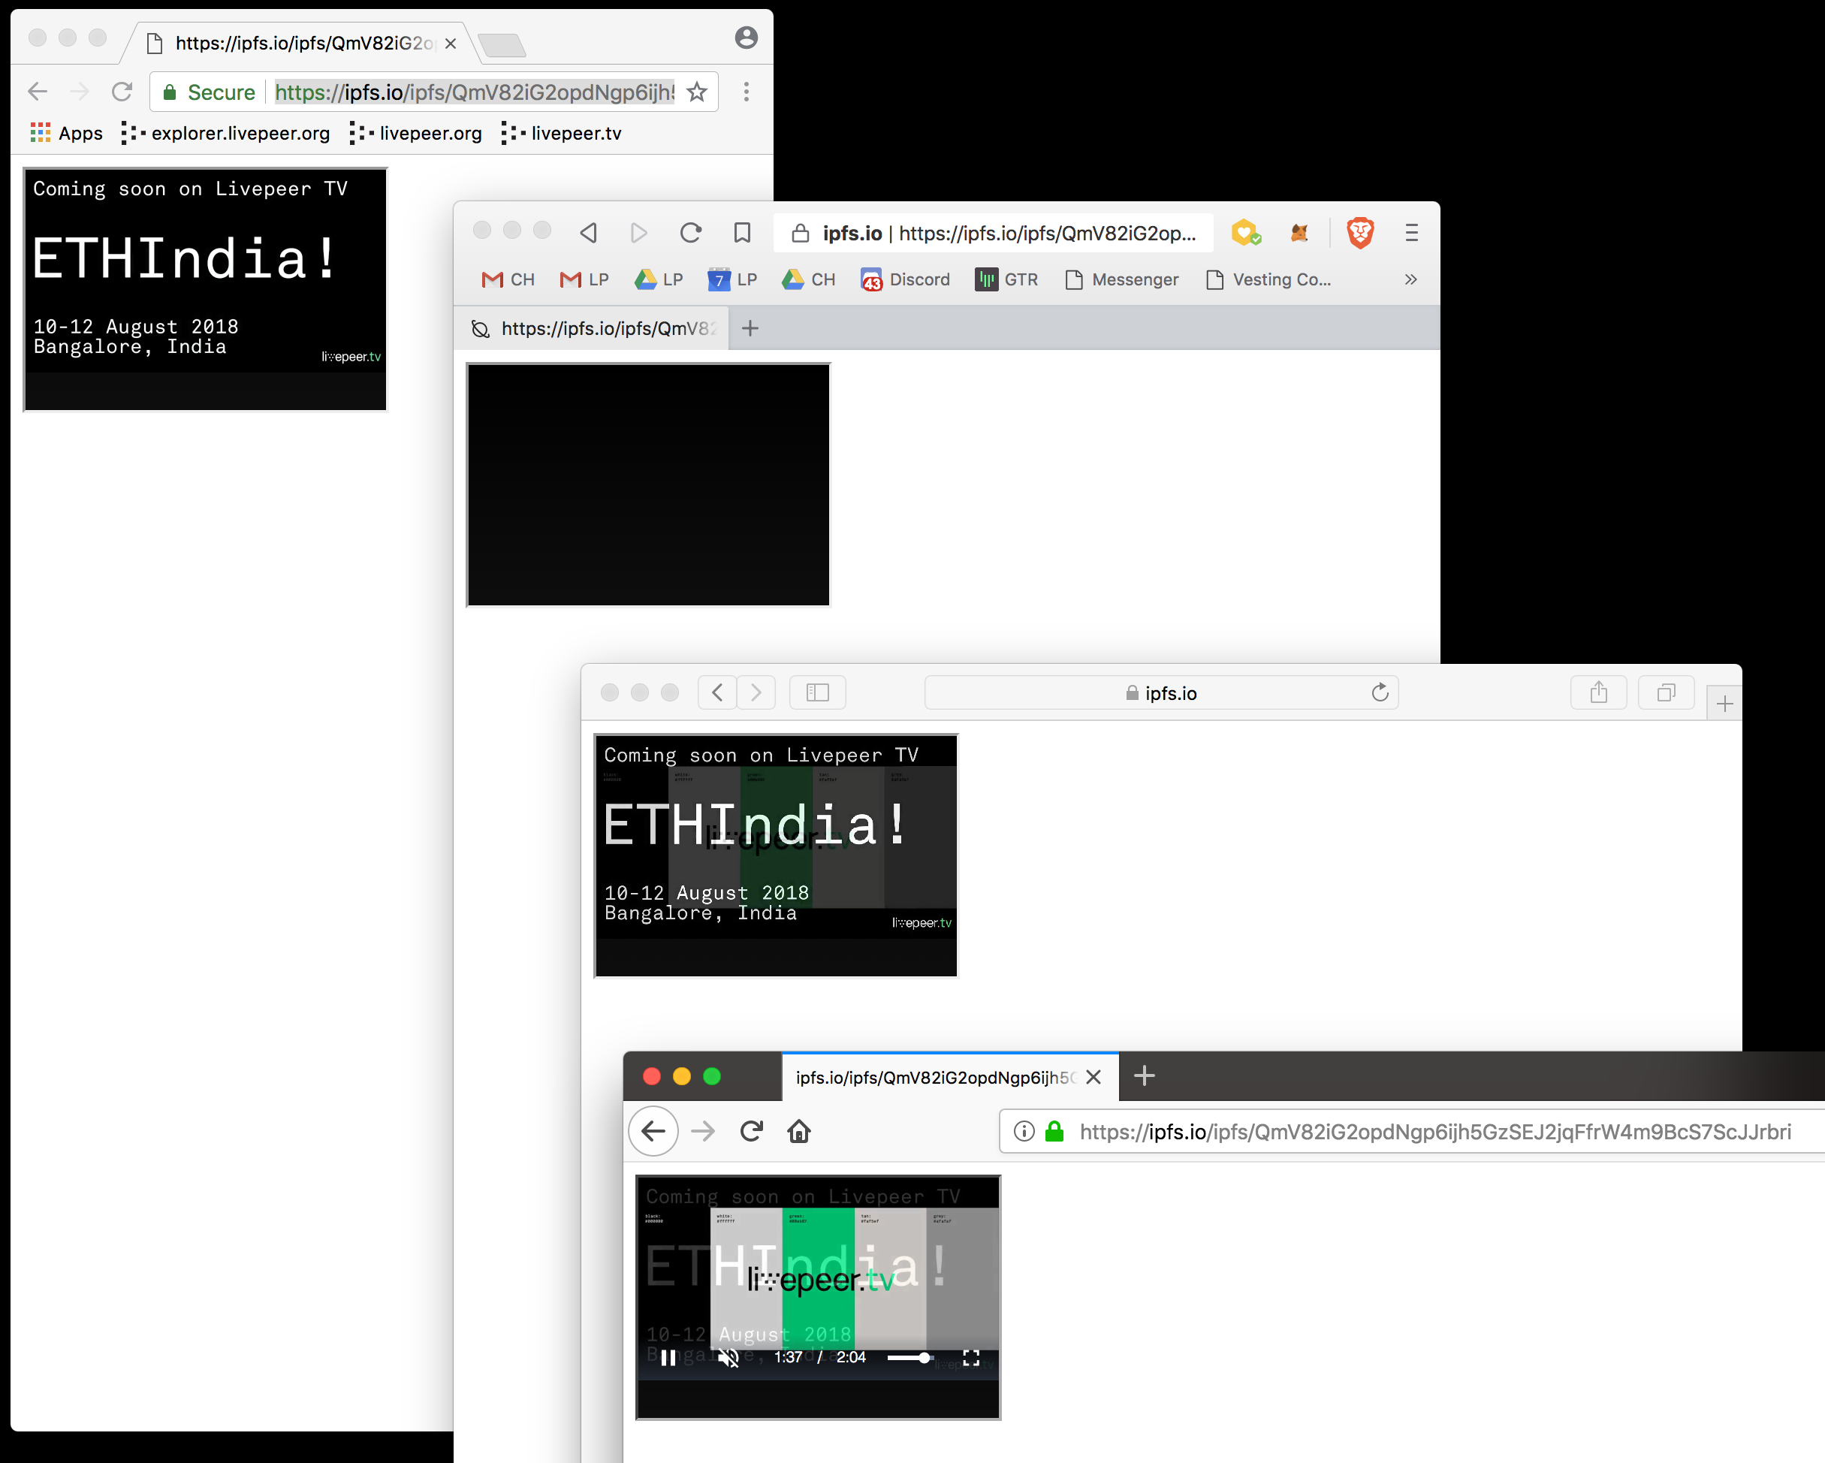The width and height of the screenshot is (1825, 1463).
Task: Show Firefox site information icon
Action: point(1024,1131)
